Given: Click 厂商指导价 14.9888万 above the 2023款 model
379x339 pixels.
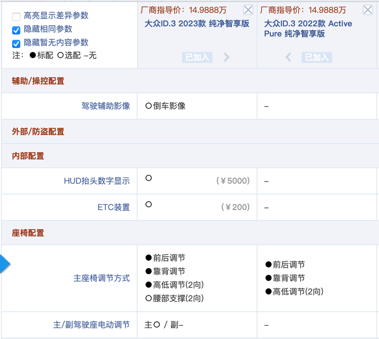Looking at the screenshot, I should pos(184,10).
